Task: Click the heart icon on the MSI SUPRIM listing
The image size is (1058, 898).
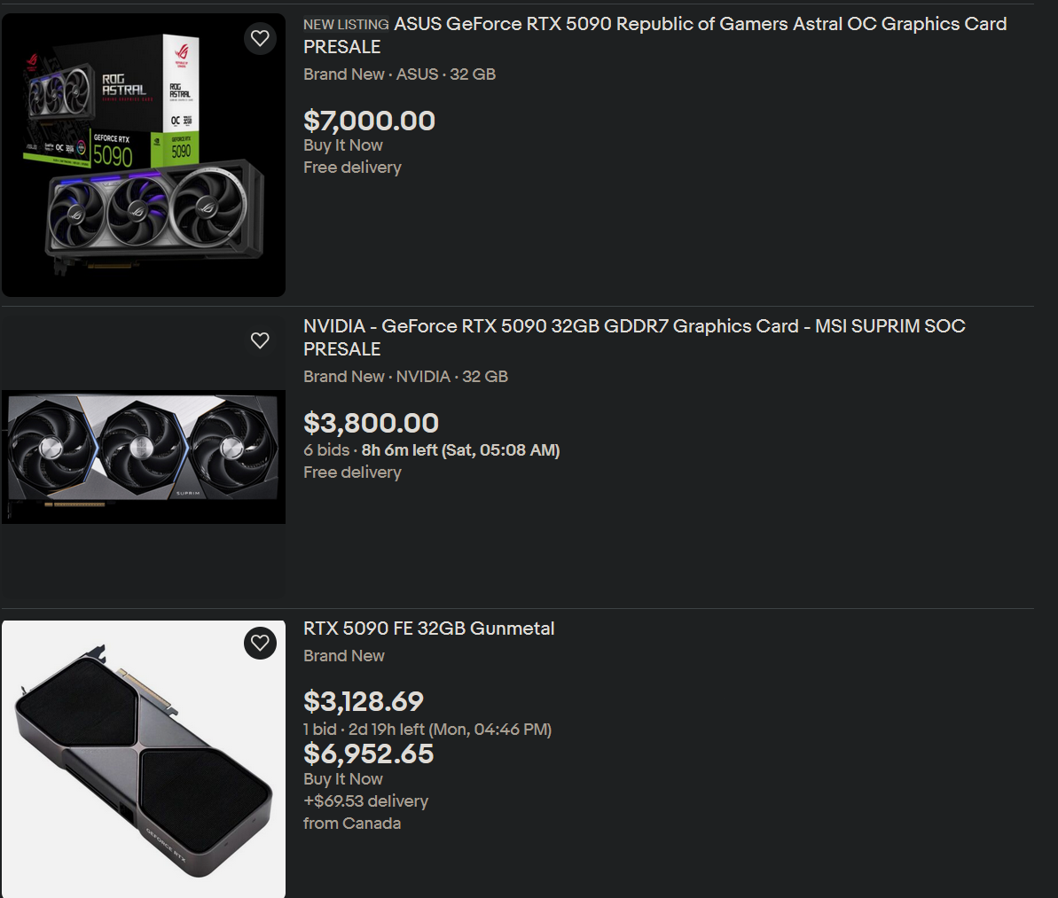Action: click(x=260, y=340)
